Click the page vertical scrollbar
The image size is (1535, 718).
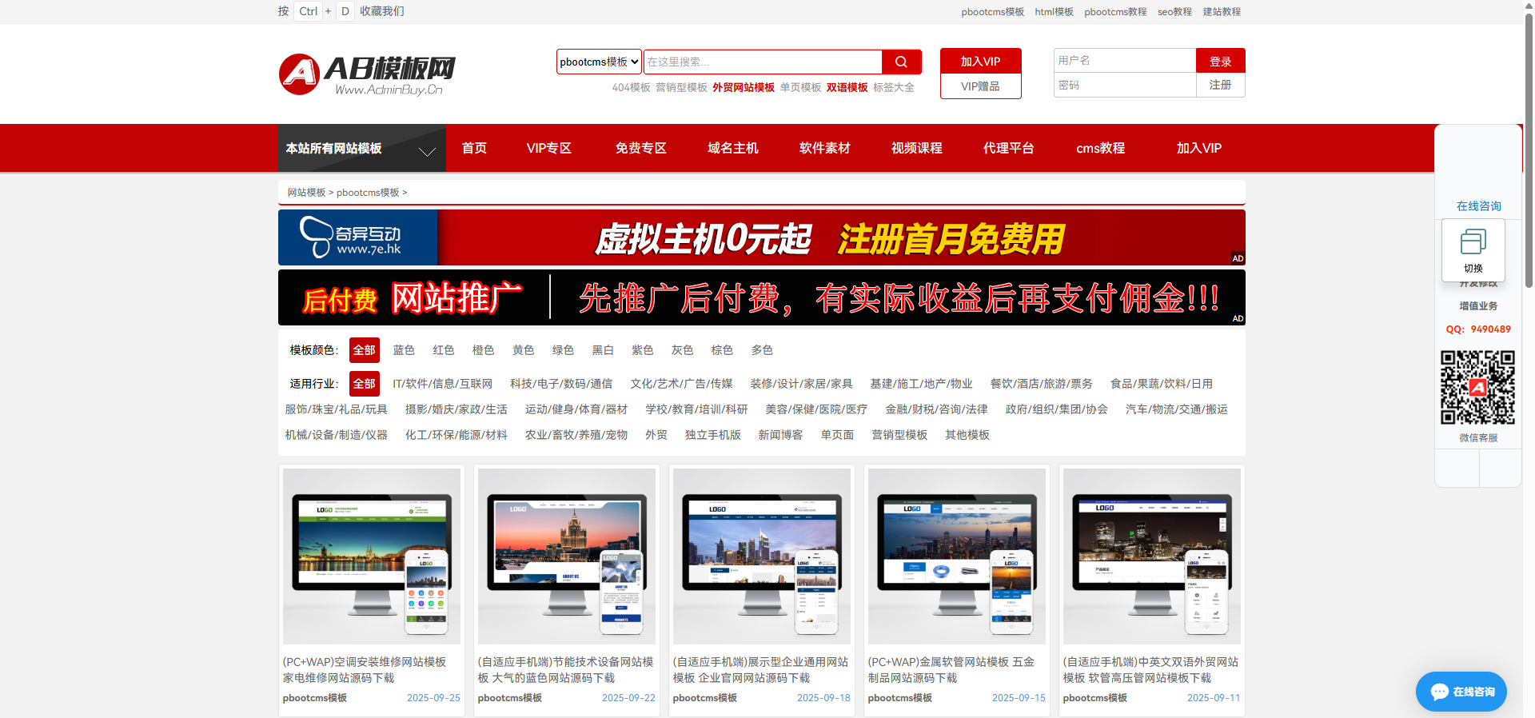point(1529,152)
